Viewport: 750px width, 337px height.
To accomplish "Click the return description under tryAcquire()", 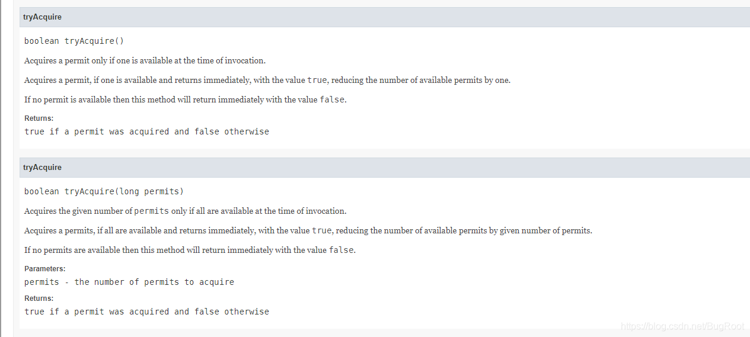I will (146, 131).
